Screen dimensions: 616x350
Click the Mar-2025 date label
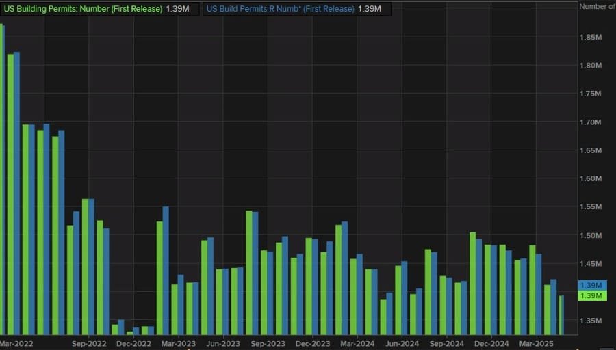coord(537,344)
